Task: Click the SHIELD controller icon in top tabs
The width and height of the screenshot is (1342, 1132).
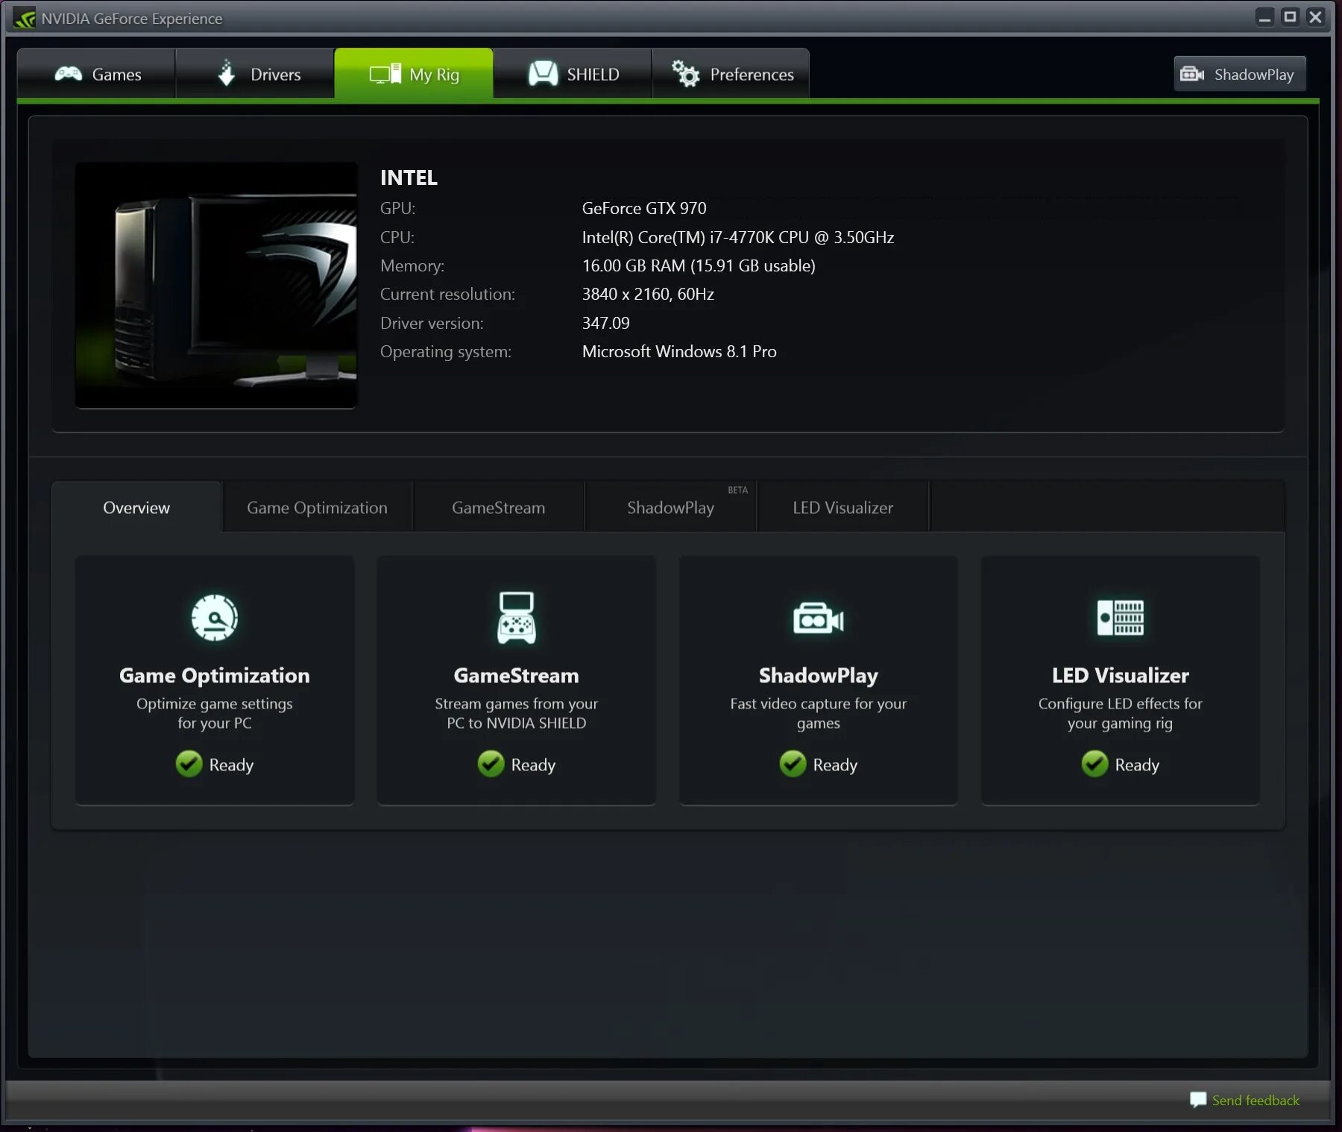Action: coord(543,74)
